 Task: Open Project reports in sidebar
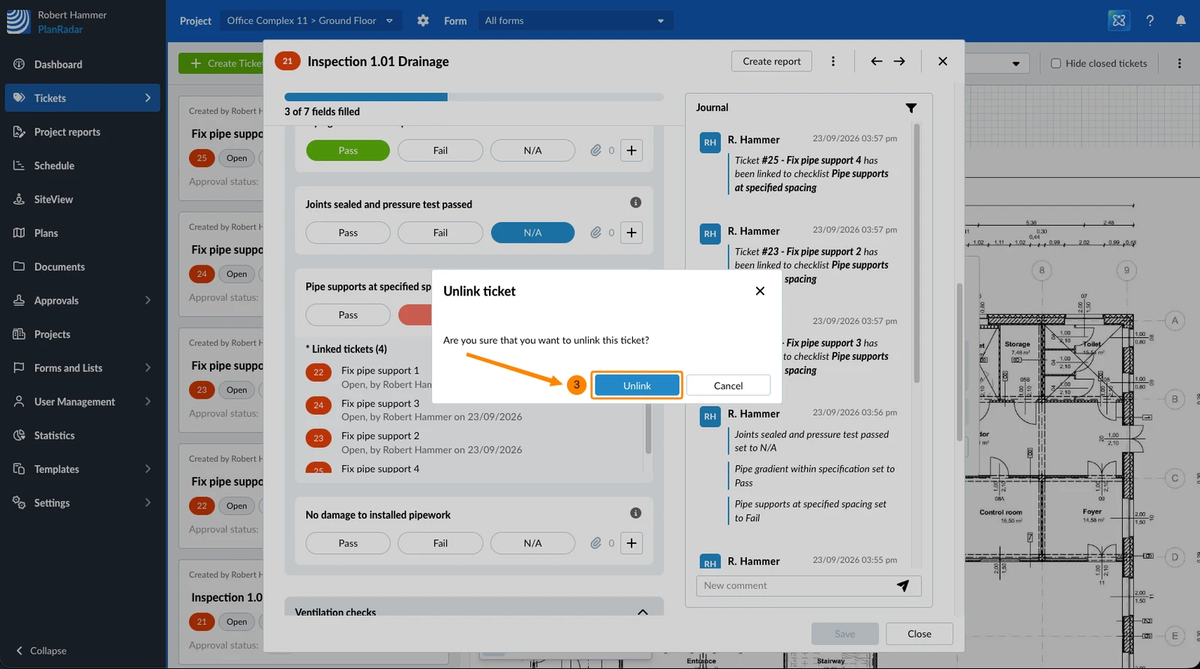coord(82,132)
